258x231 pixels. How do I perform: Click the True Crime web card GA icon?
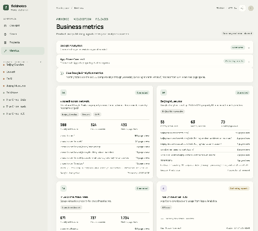(x=64, y=188)
